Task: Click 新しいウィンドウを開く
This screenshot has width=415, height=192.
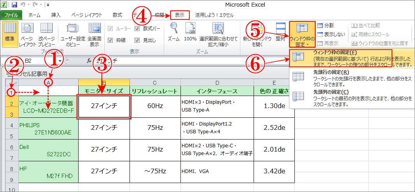Action: (x=257, y=34)
